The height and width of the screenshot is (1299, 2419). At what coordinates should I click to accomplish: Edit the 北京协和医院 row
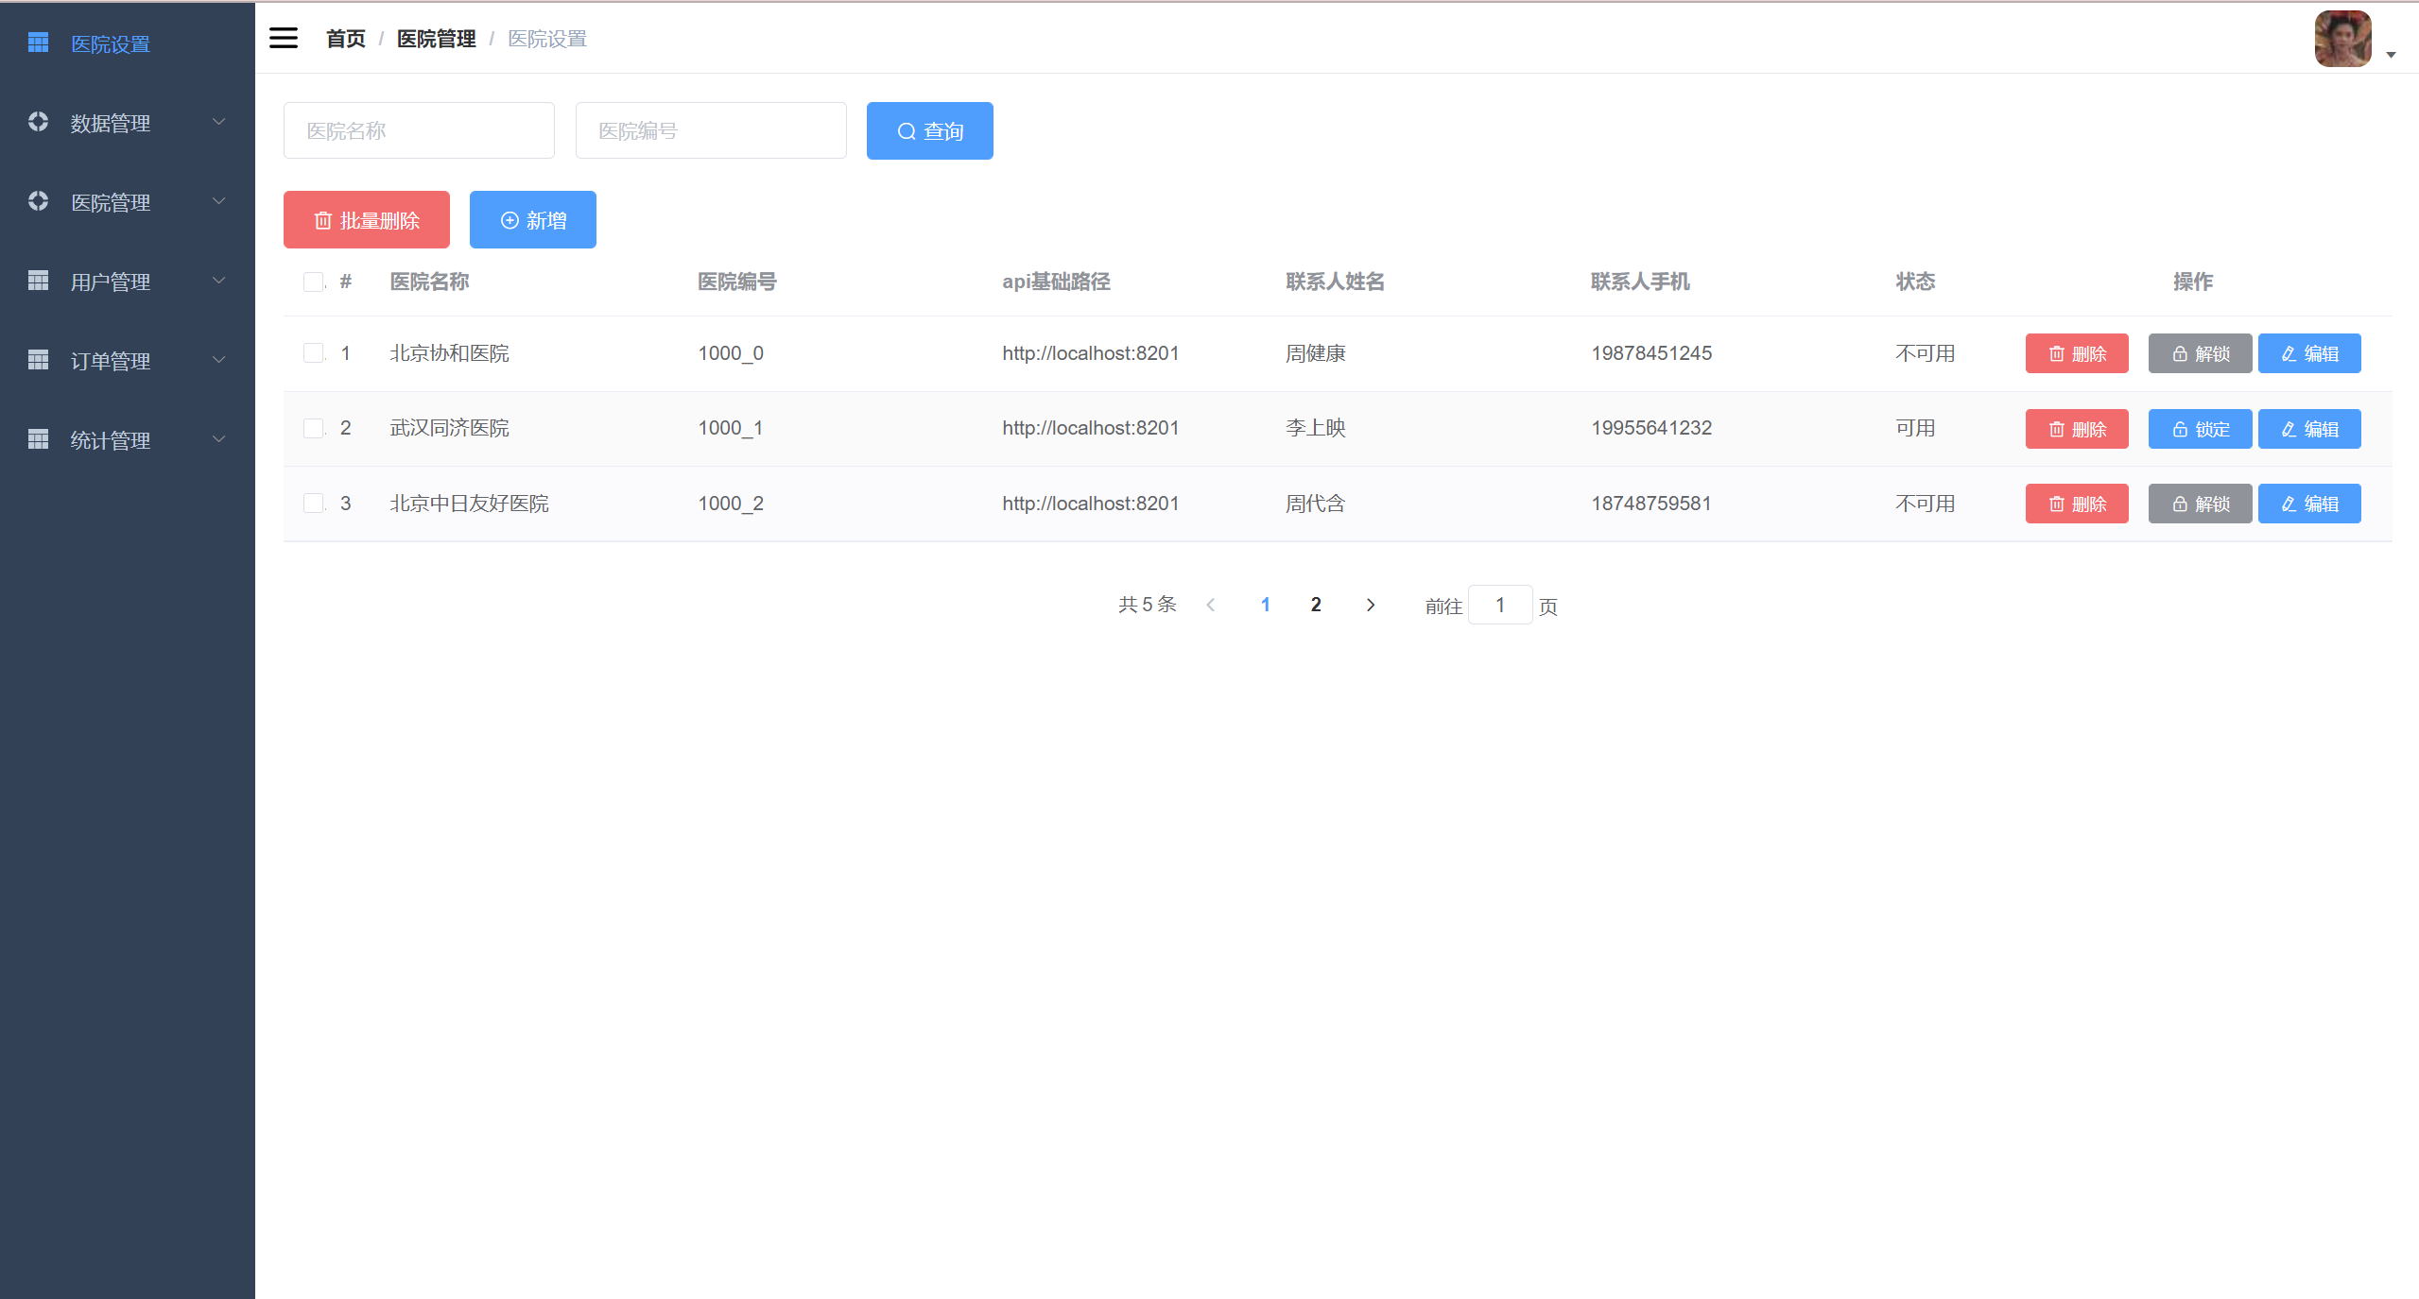(x=2309, y=353)
